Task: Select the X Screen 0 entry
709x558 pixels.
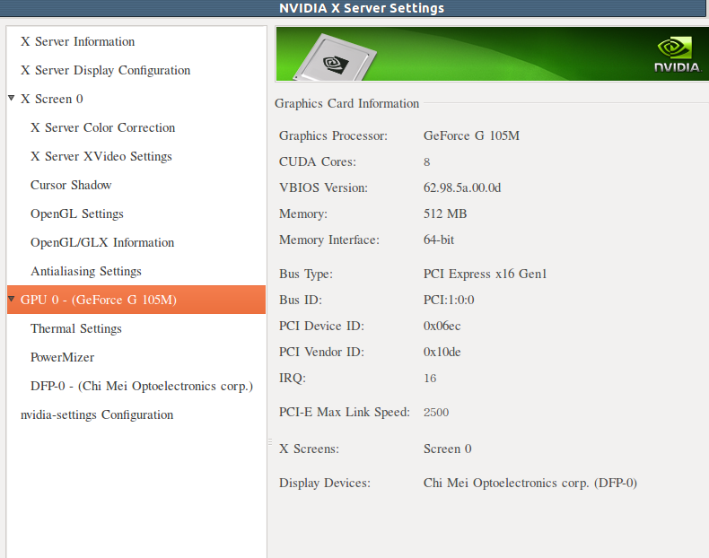Action: pyautogui.click(x=51, y=99)
